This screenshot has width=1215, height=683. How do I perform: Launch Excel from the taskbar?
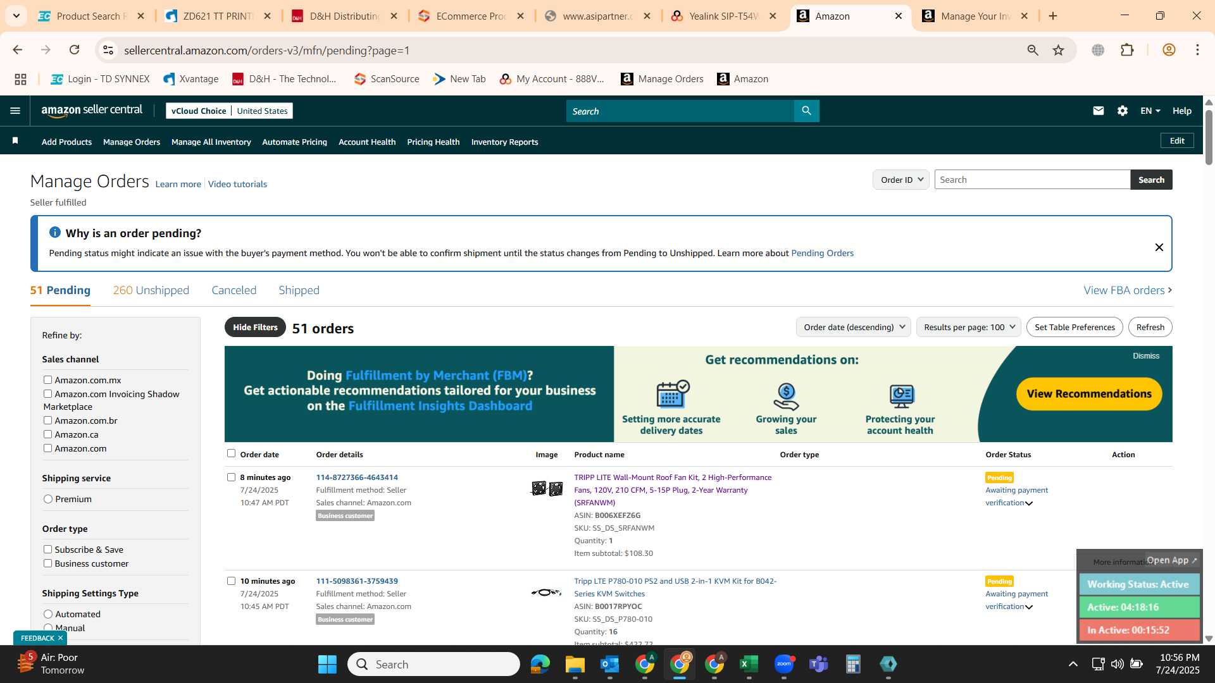click(749, 664)
